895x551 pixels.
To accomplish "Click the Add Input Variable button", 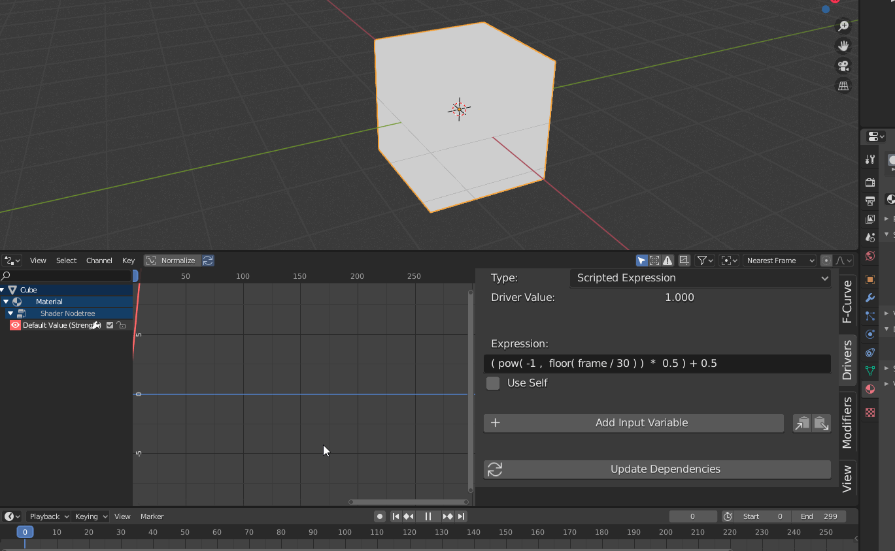I will click(633, 423).
